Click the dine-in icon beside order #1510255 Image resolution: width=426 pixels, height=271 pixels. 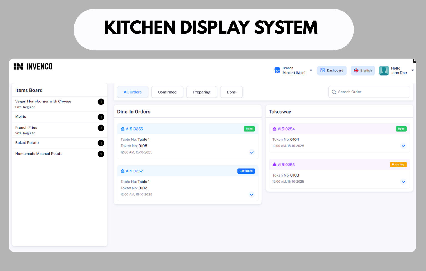click(x=123, y=129)
